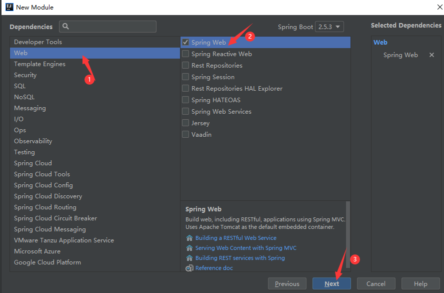Select the Observability category
The width and height of the screenshot is (444, 293).
point(95,141)
